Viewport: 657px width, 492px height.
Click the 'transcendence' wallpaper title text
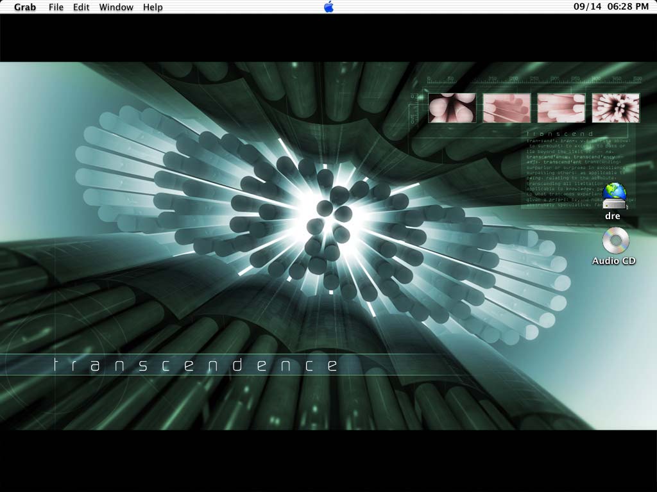pyautogui.click(x=195, y=365)
